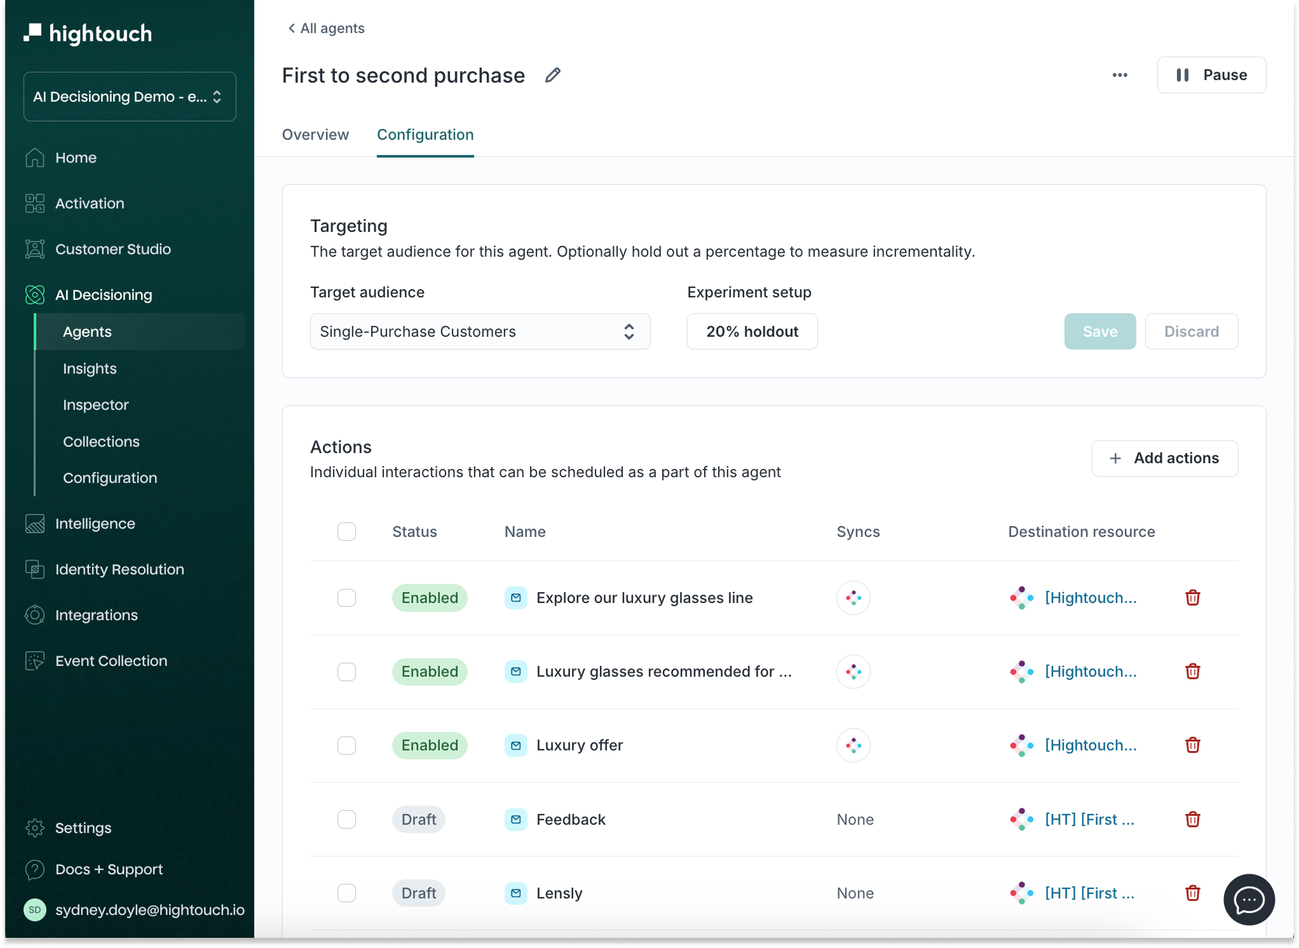1299x948 pixels.
Task: Go to Event Collection in sidebar
Action: 111,661
